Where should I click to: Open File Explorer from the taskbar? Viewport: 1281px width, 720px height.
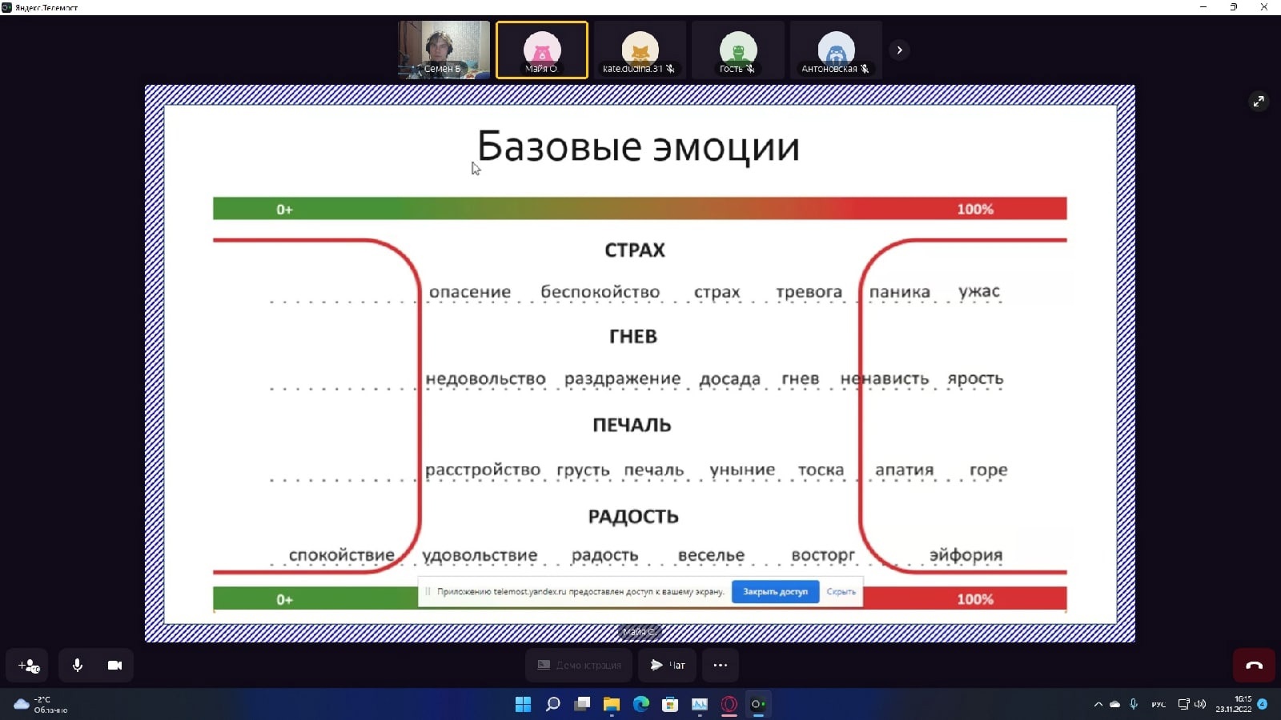click(612, 704)
